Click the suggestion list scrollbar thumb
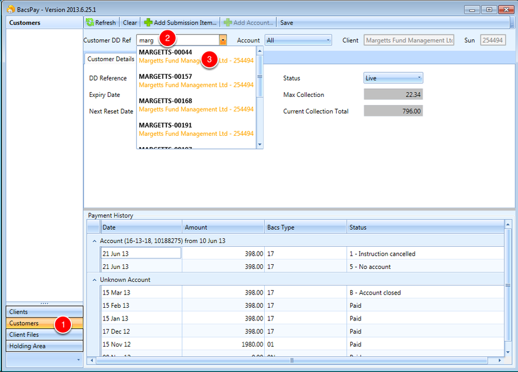 coord(260,76)
